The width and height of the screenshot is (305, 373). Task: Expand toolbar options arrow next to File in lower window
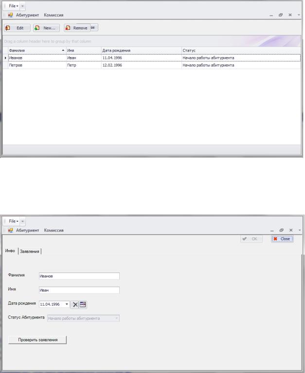(22, 221)
